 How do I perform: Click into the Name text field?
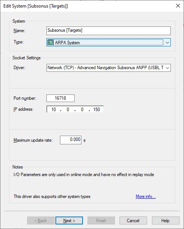pyautogui.click(x=109, y=31)
